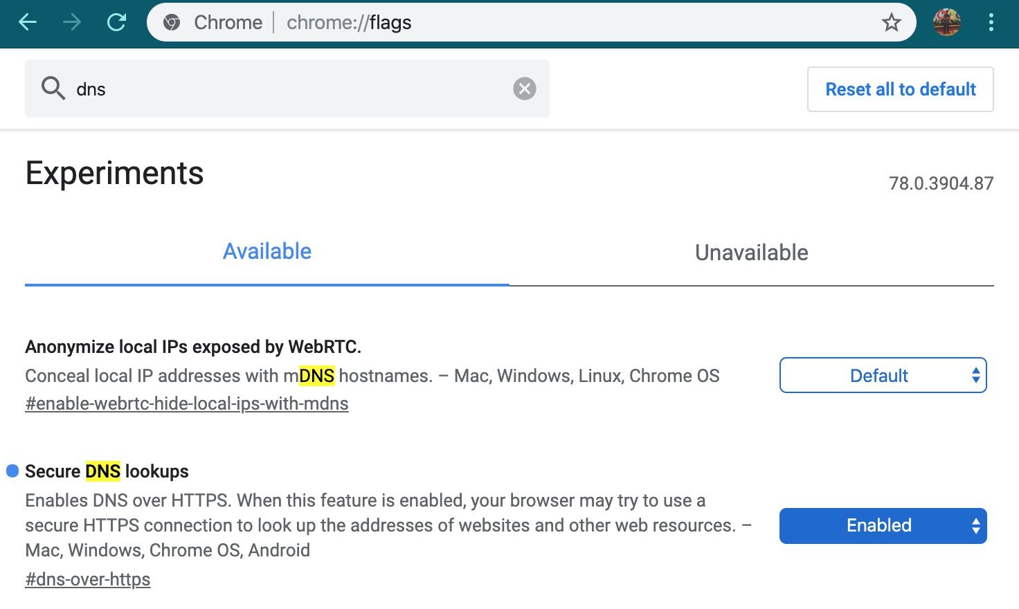Open the Enabled dropdown for Secure DNS lookups

pos(883,526)
